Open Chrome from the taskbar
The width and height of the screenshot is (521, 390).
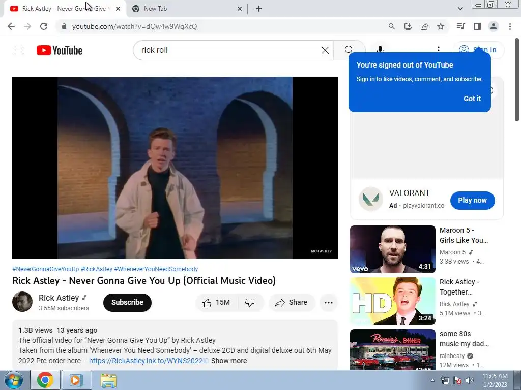point(45,380)
